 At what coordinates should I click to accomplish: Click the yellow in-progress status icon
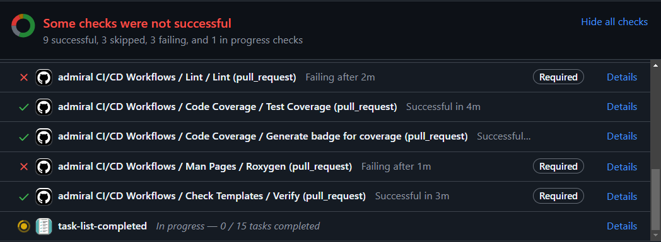click(24, 226)
